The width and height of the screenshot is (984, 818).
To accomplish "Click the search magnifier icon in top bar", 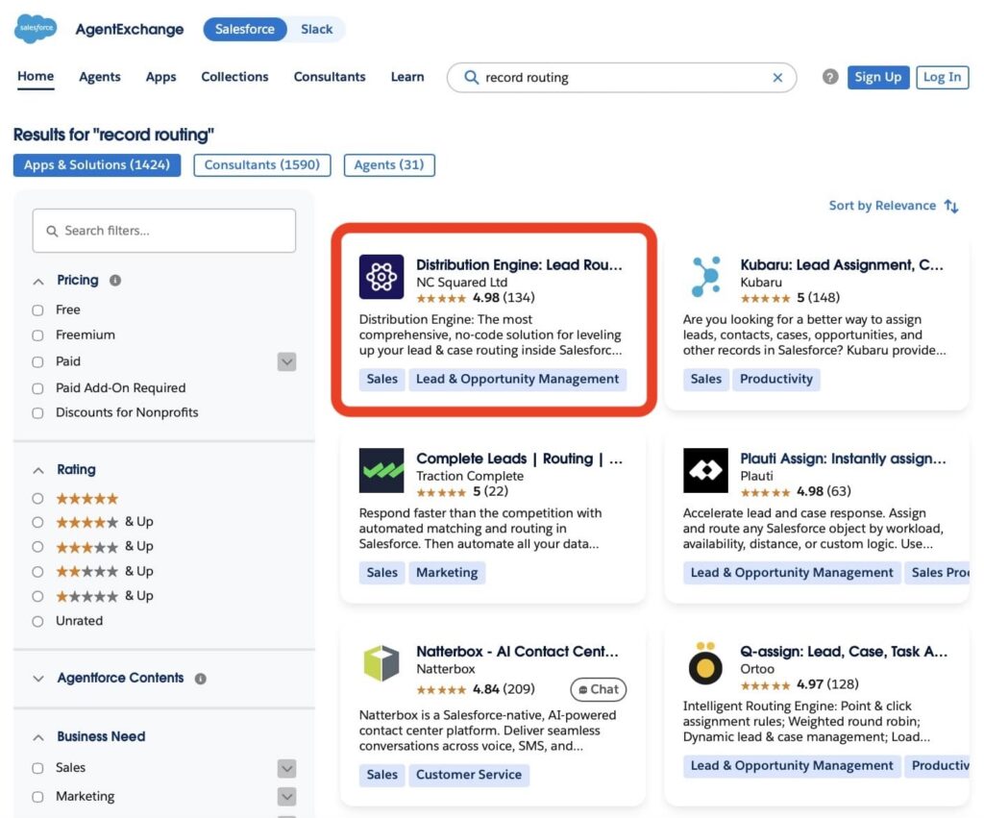I will tap(471, 77).
